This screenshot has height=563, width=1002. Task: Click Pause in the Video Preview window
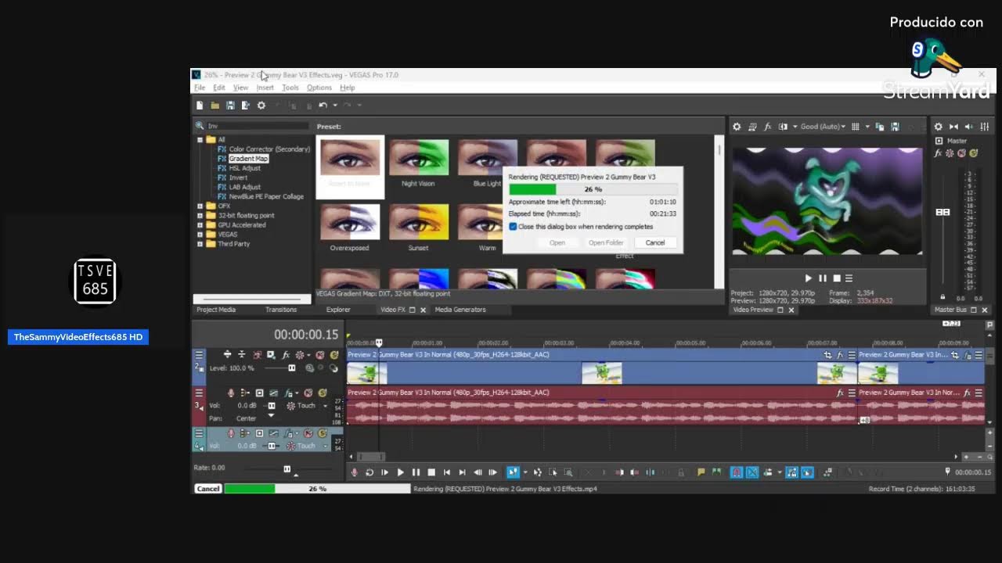[x=823, y=278]
